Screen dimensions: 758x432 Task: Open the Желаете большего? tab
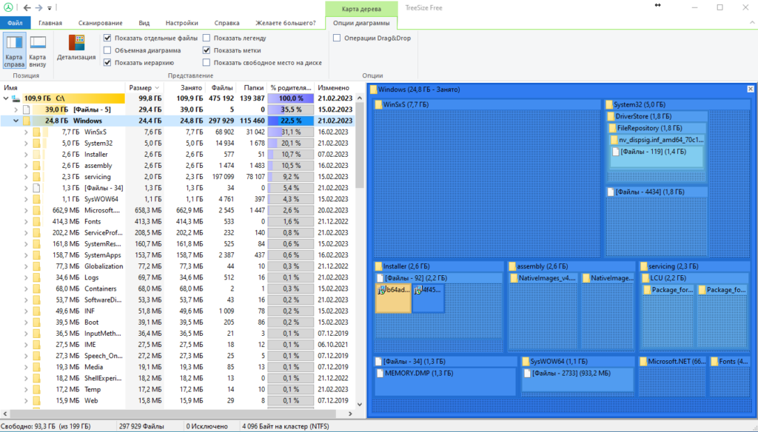pos(286,23)
